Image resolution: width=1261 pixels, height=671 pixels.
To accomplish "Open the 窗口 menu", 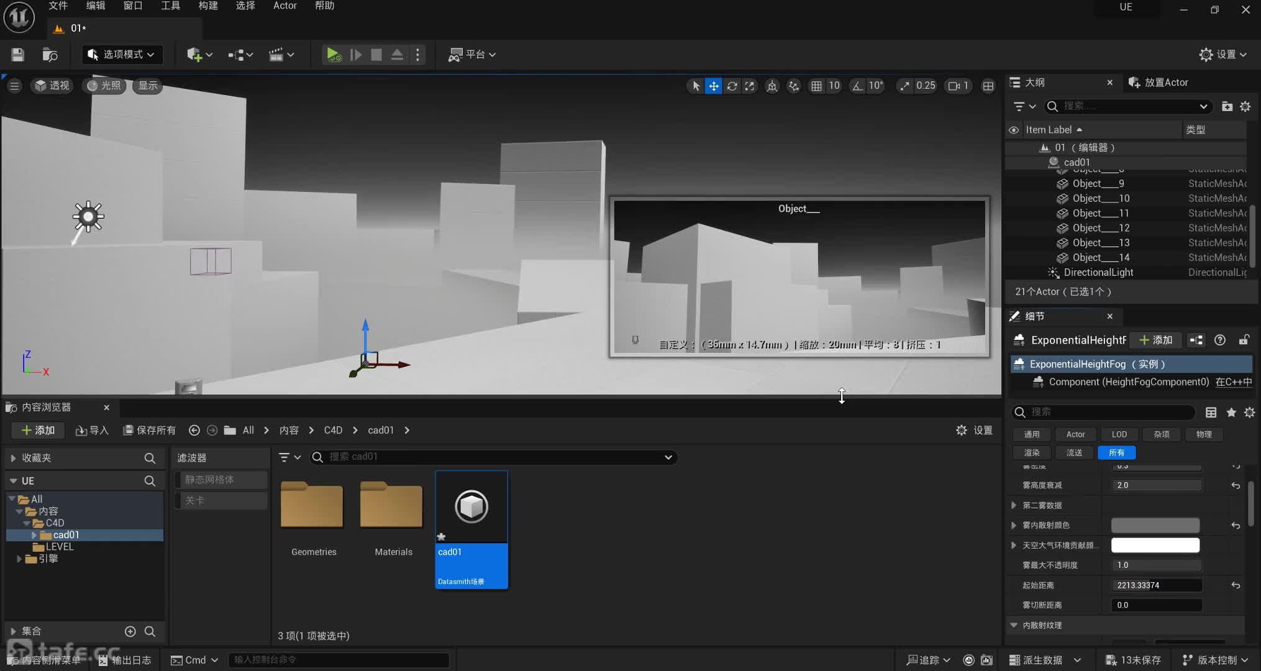I will (x=133, y=6).
